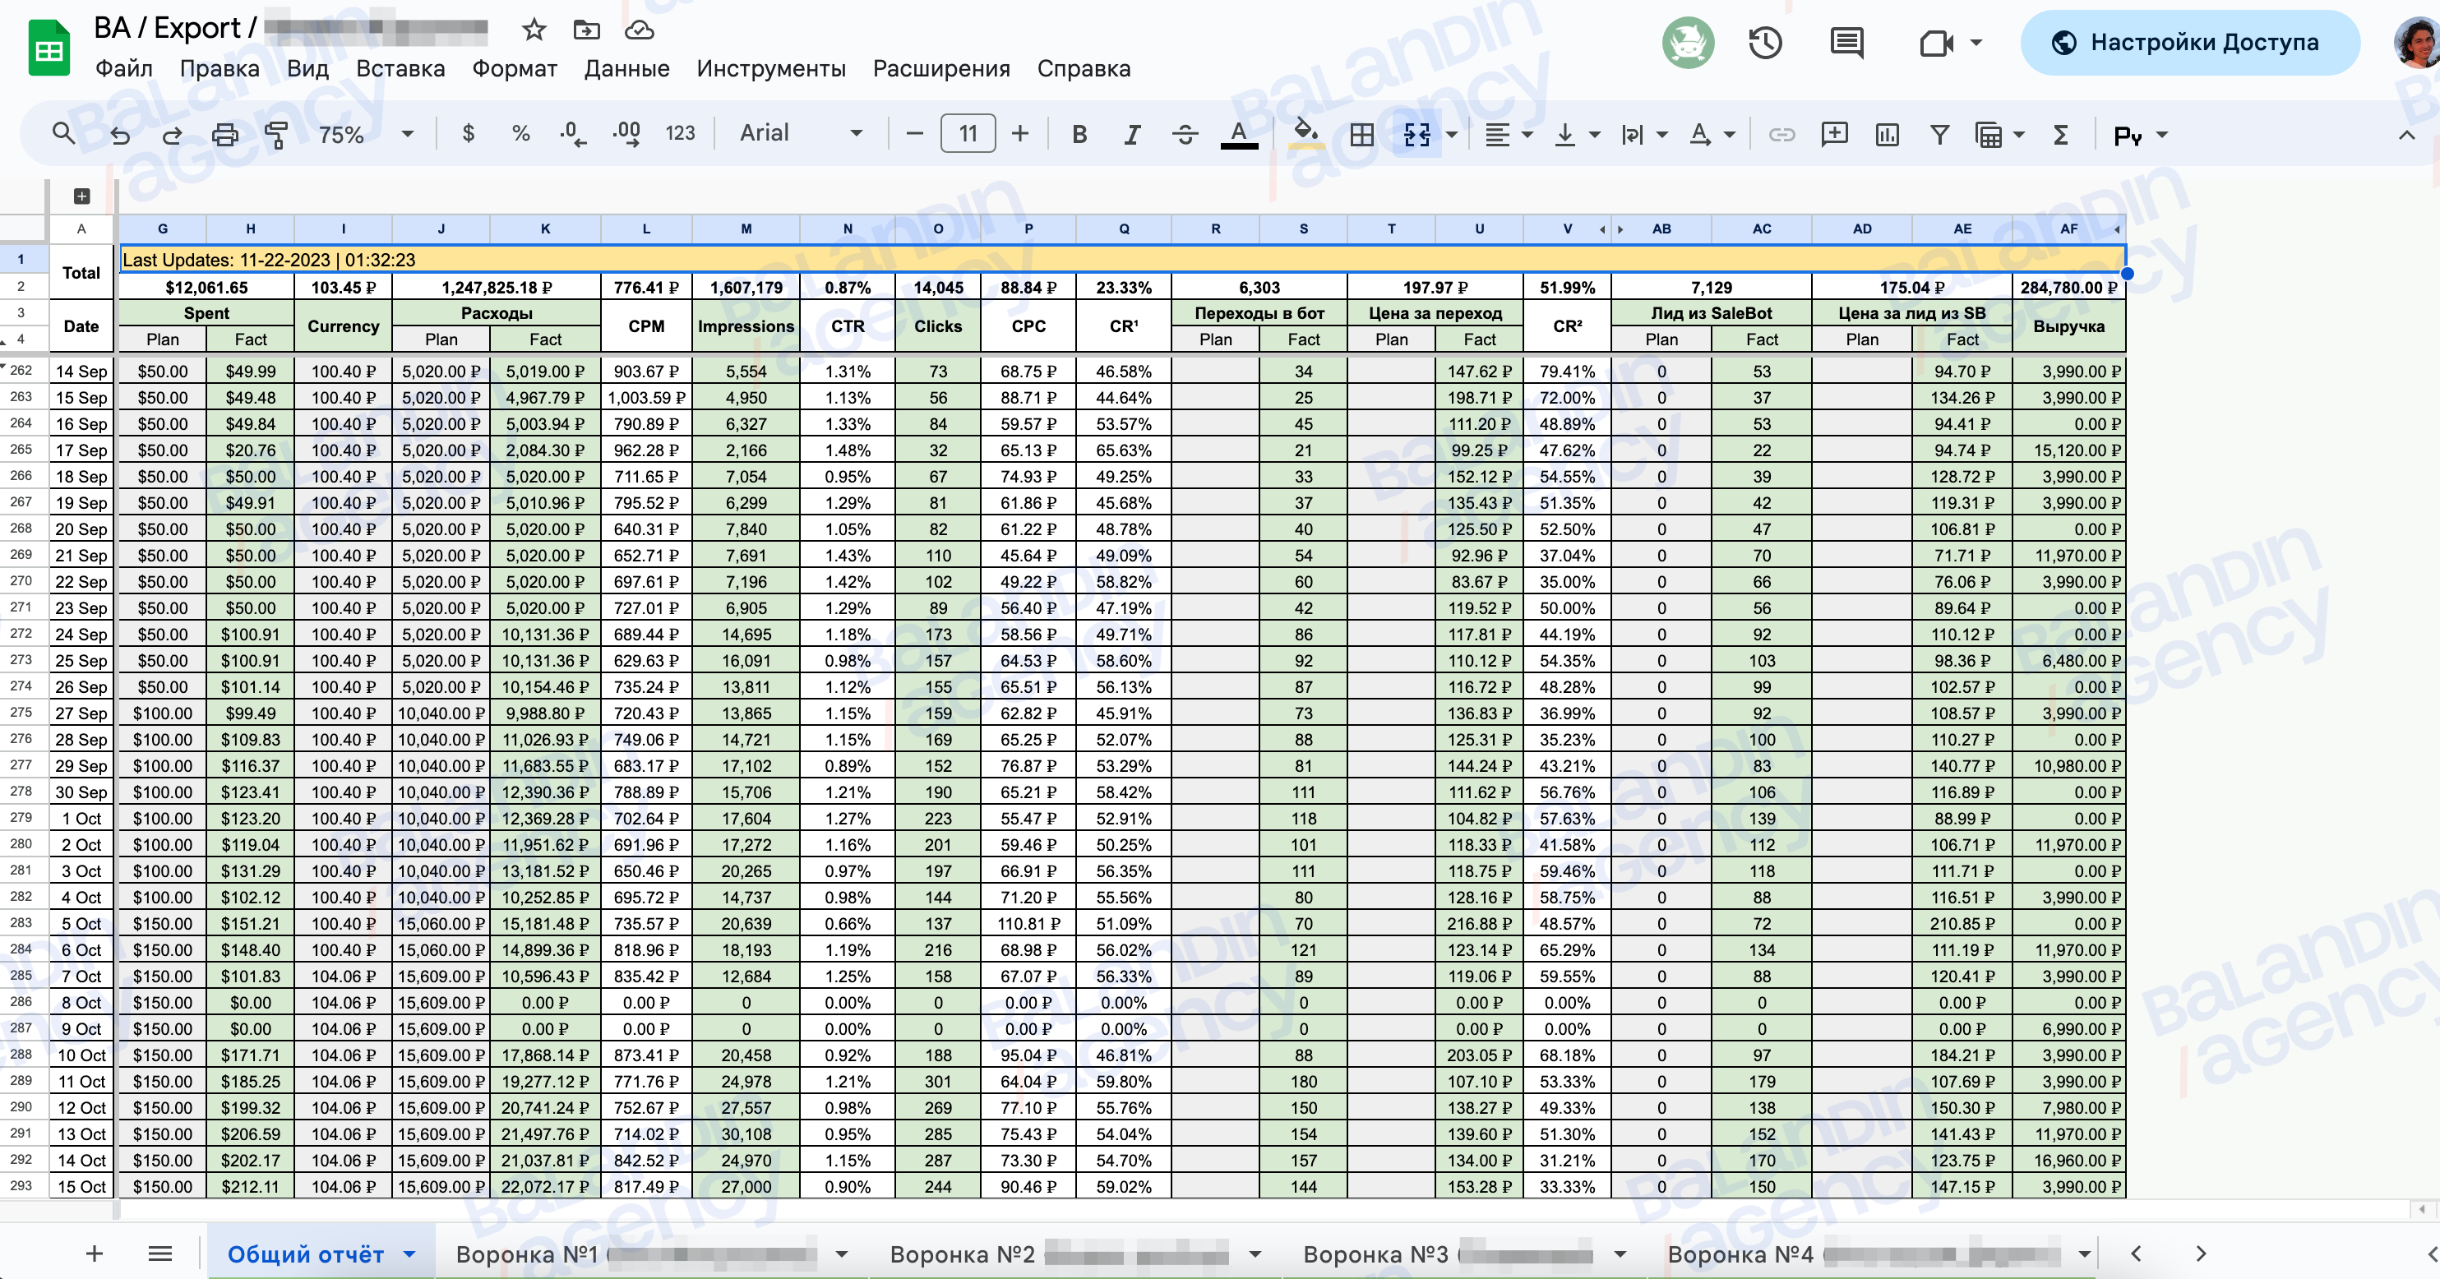Go to Sheets home logo
The height and width of the screenshot is (1279, 2440).
[49, 48]
